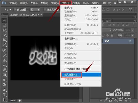Select the Move tool in the toolbox
The width and height of the screenshot is (138, 103).
click(x=4, y=20)
